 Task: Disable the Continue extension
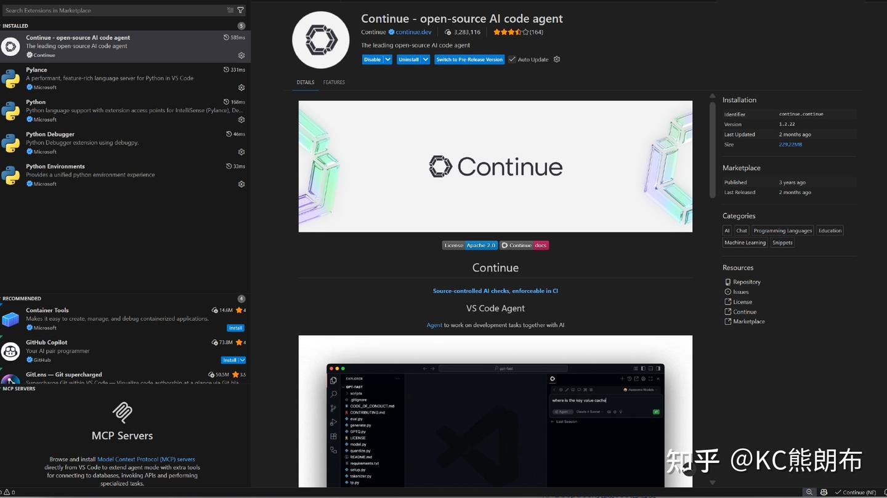click(372, 60)
